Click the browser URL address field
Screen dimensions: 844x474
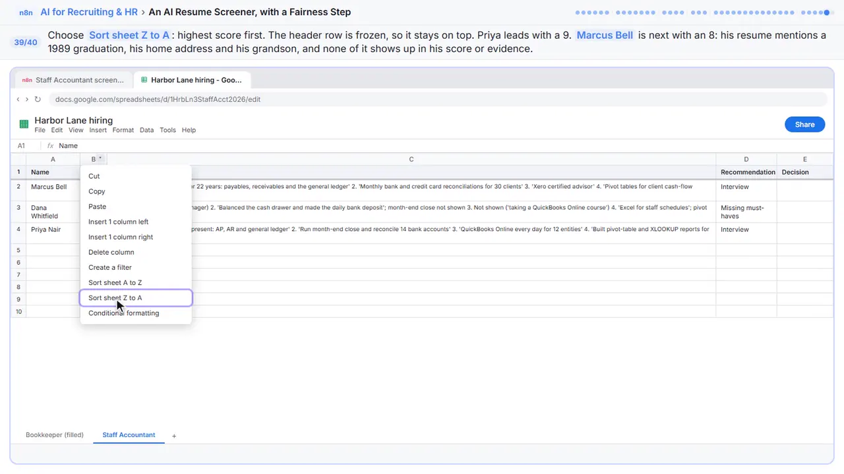click(438, 99)
